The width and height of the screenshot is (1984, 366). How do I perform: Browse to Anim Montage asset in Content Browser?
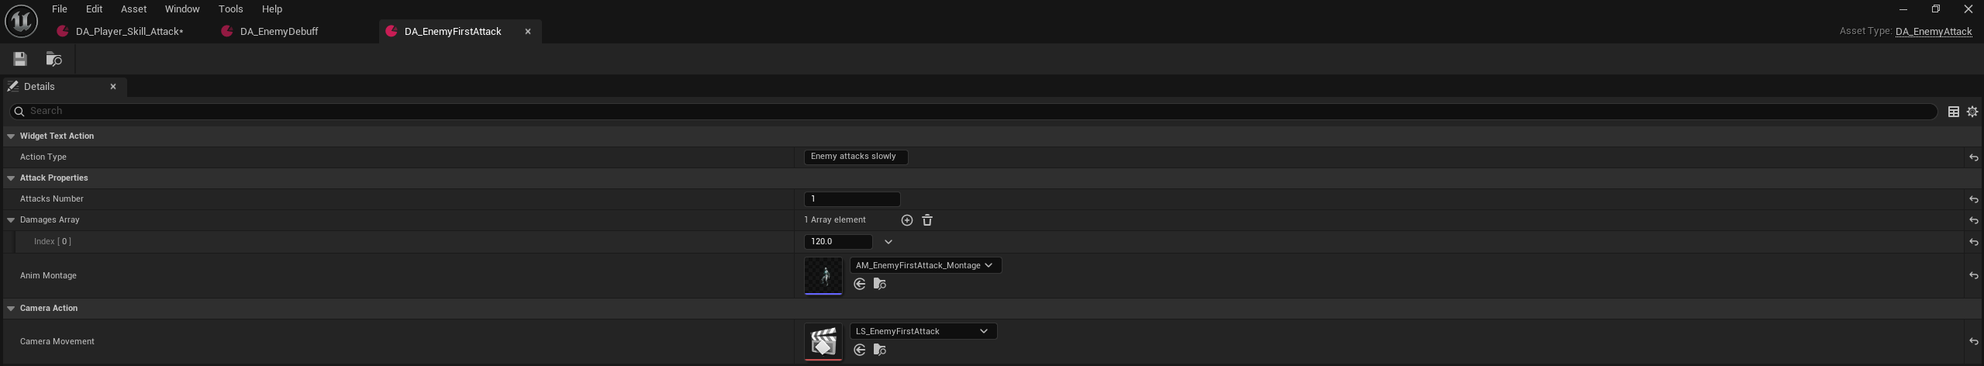click(x=879, y=285)
